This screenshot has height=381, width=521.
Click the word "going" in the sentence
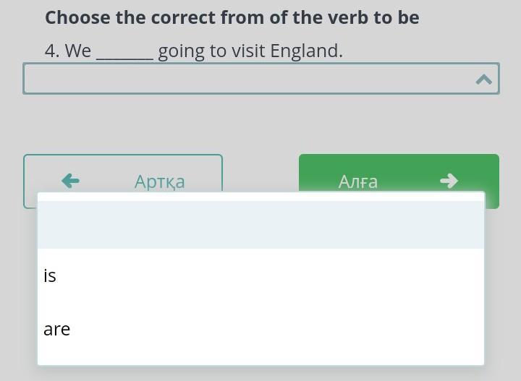[x=181, y=51]
